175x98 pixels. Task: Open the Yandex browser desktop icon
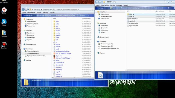(4, 10)
